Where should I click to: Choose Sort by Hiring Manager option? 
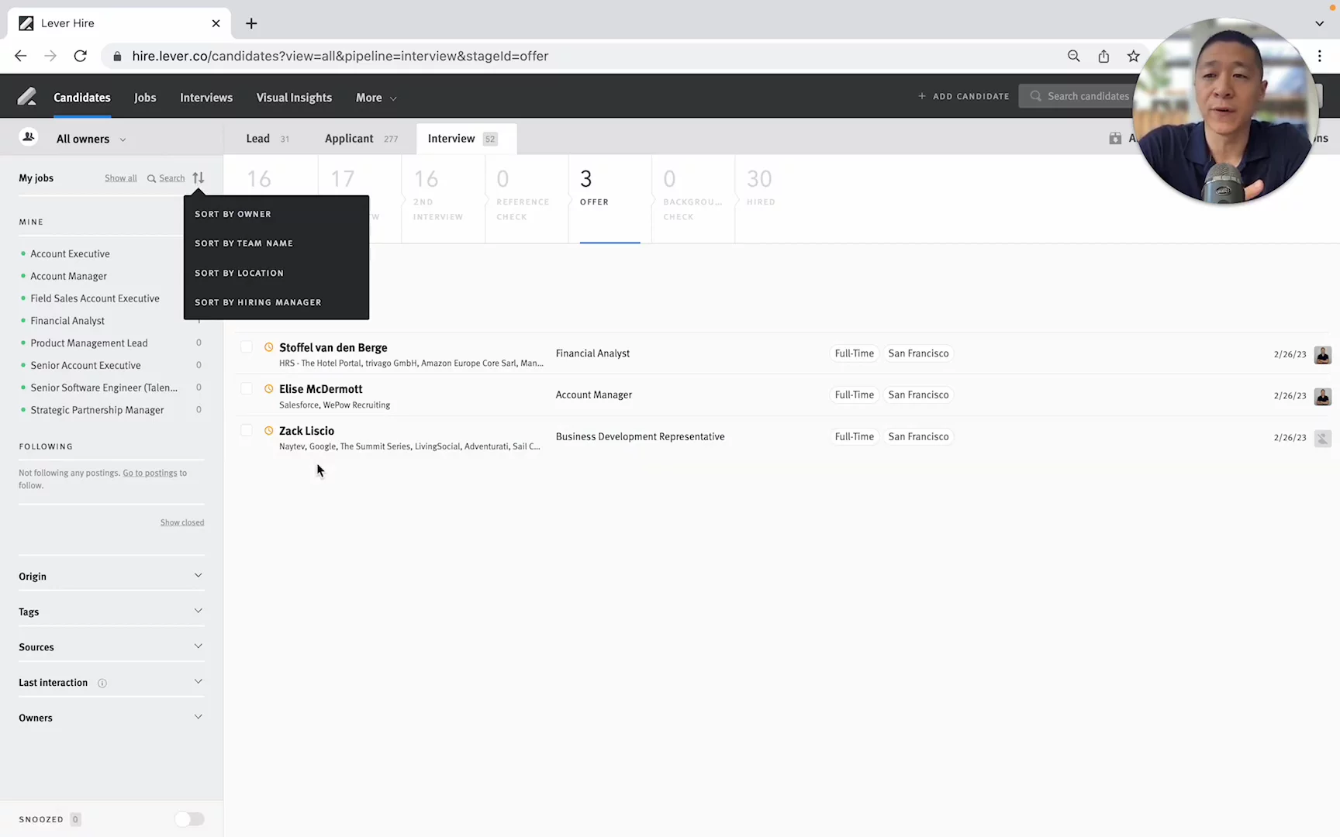click(x=257, y=302)
